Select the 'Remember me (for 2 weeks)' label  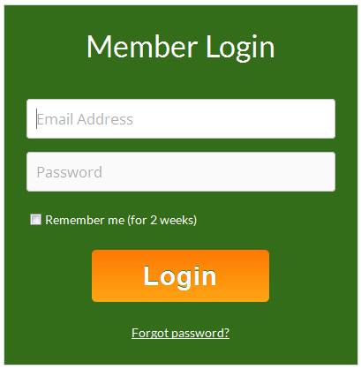point(121,220)
